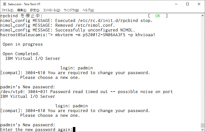
Task: Click the scrollbar down arrow
Action: [203, 130]
